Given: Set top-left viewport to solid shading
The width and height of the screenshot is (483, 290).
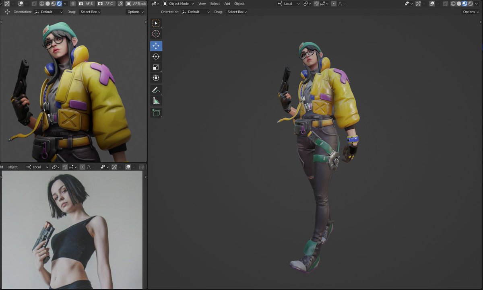Looking at the screenshot, I should point(47,4).
